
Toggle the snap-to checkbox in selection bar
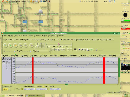pyautogui.click(x=22, y=89)
